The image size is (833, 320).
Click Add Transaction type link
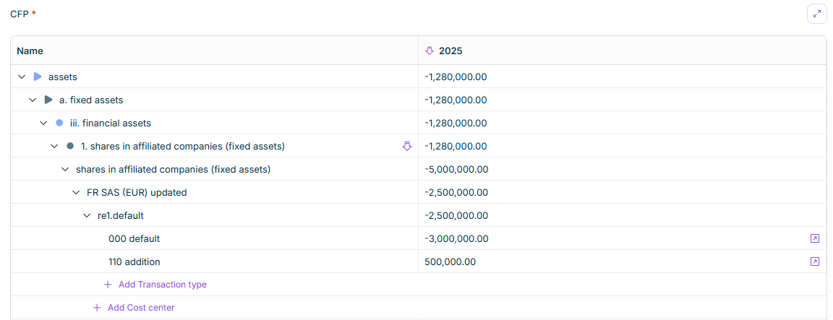[x=163, y=285]
